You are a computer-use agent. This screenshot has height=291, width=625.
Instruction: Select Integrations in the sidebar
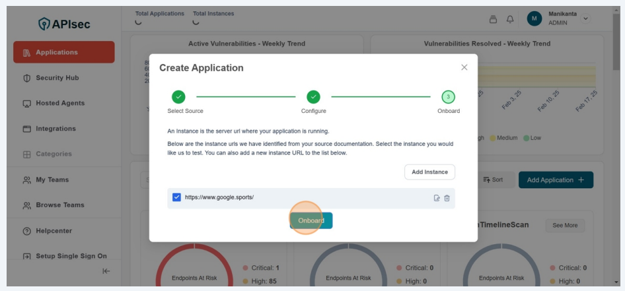55,129
